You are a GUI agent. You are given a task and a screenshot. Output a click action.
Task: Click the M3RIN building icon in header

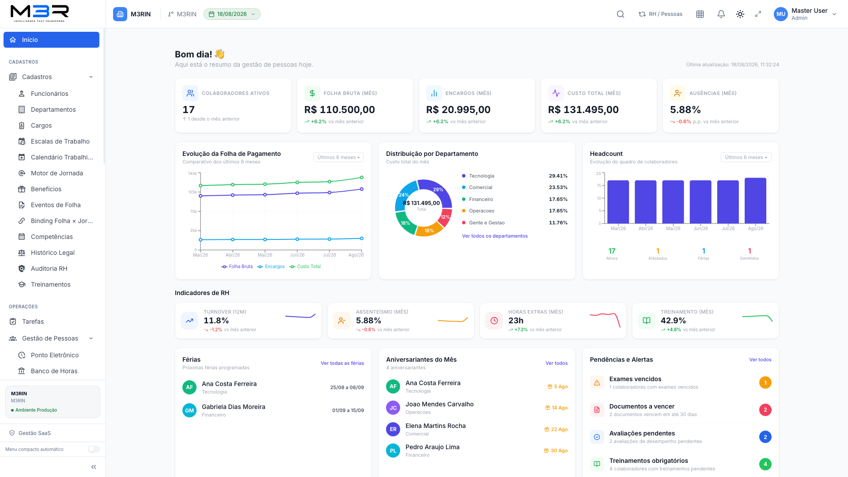point(120,14)
